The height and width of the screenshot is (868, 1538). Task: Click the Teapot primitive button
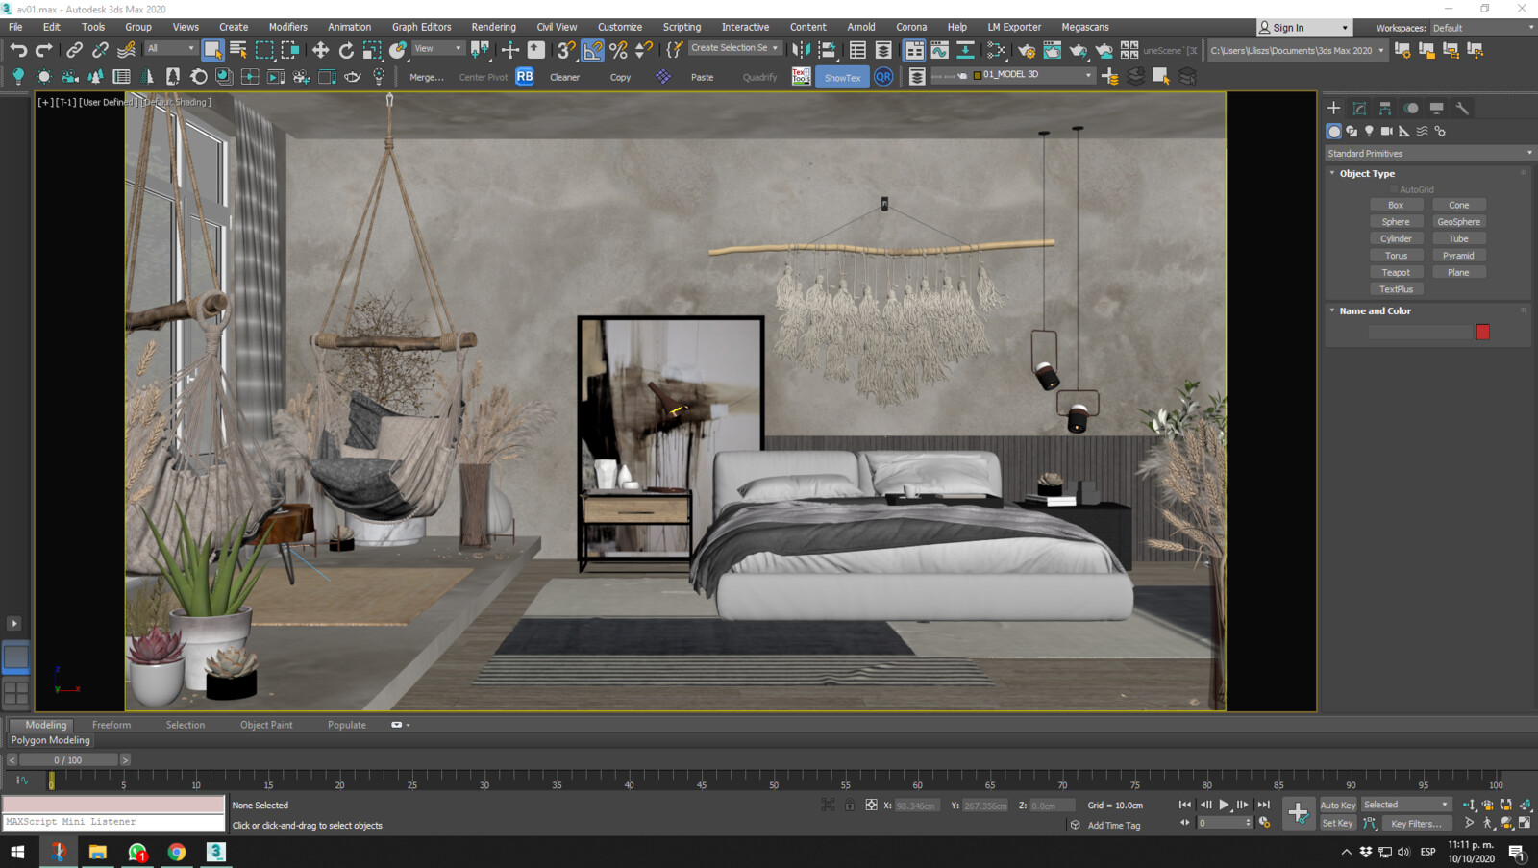(1396, 272)
